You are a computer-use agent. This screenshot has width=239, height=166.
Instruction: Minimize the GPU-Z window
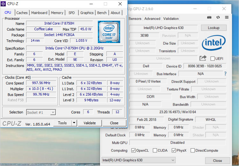tap(195, 9)
